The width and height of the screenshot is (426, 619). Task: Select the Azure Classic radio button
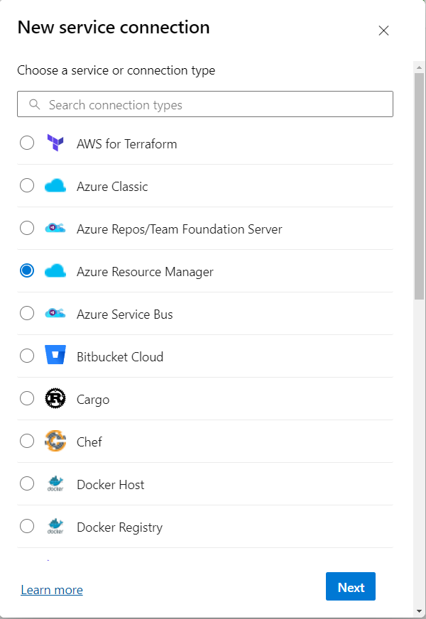tap(27, 185)
